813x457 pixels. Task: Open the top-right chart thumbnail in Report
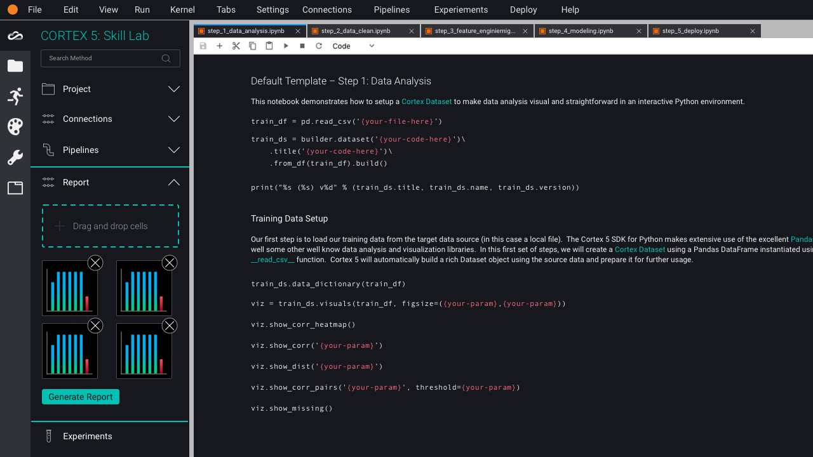144,288
